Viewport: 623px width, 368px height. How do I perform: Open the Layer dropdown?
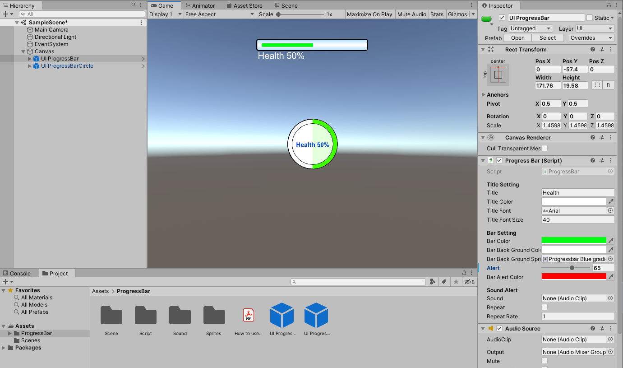(x=595, y=28)
